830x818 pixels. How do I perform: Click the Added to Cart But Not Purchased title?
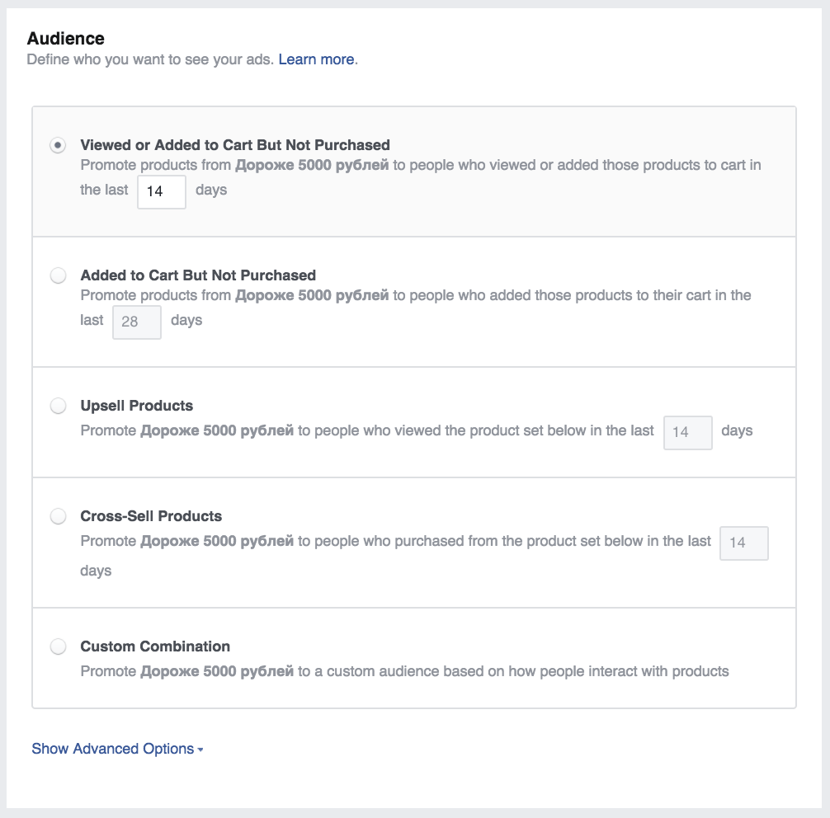(x=198, y=275)
